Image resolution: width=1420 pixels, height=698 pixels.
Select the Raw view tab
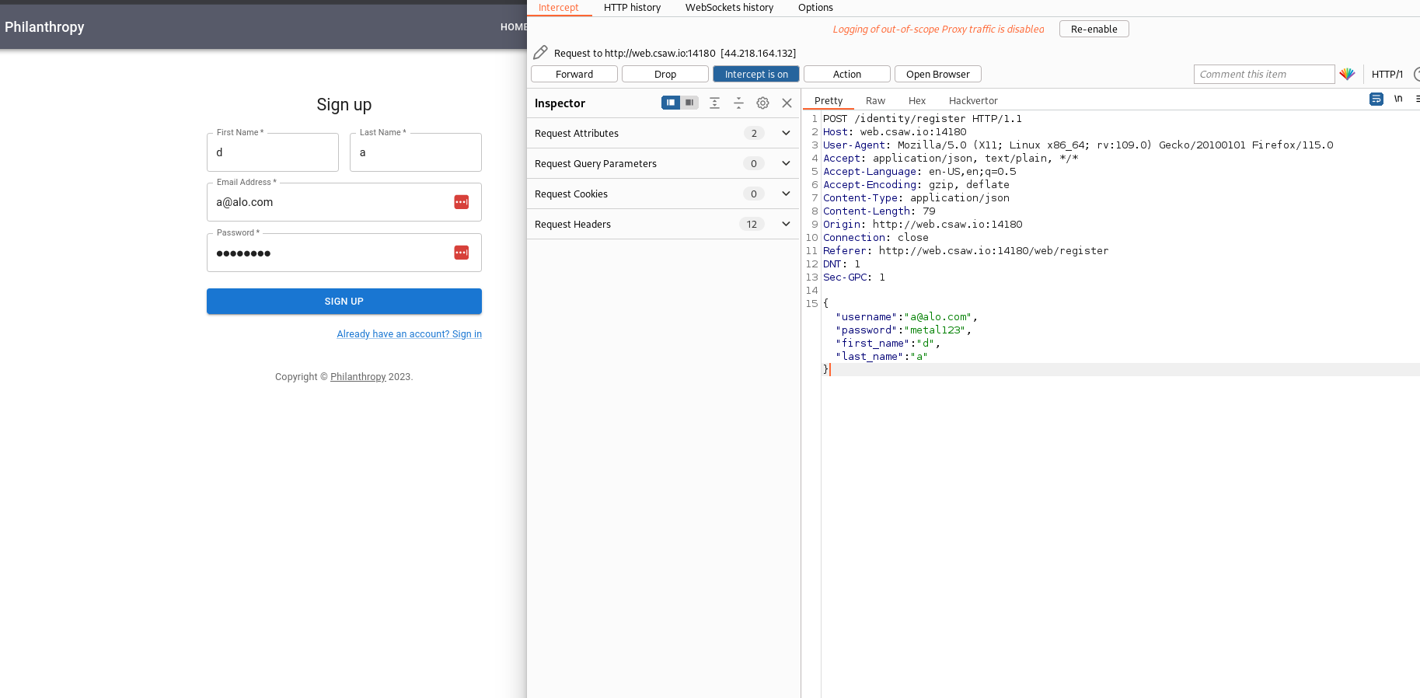click(875, 101)
